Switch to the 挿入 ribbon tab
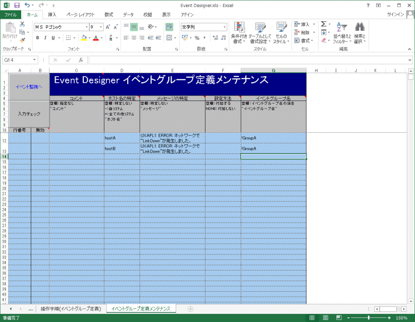The height and width of the screenshot is (322, 415). [52, 15]
